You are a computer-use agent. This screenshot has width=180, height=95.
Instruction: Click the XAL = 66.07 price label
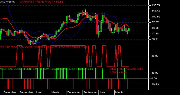pyautogui.click(x=8, y=2)
